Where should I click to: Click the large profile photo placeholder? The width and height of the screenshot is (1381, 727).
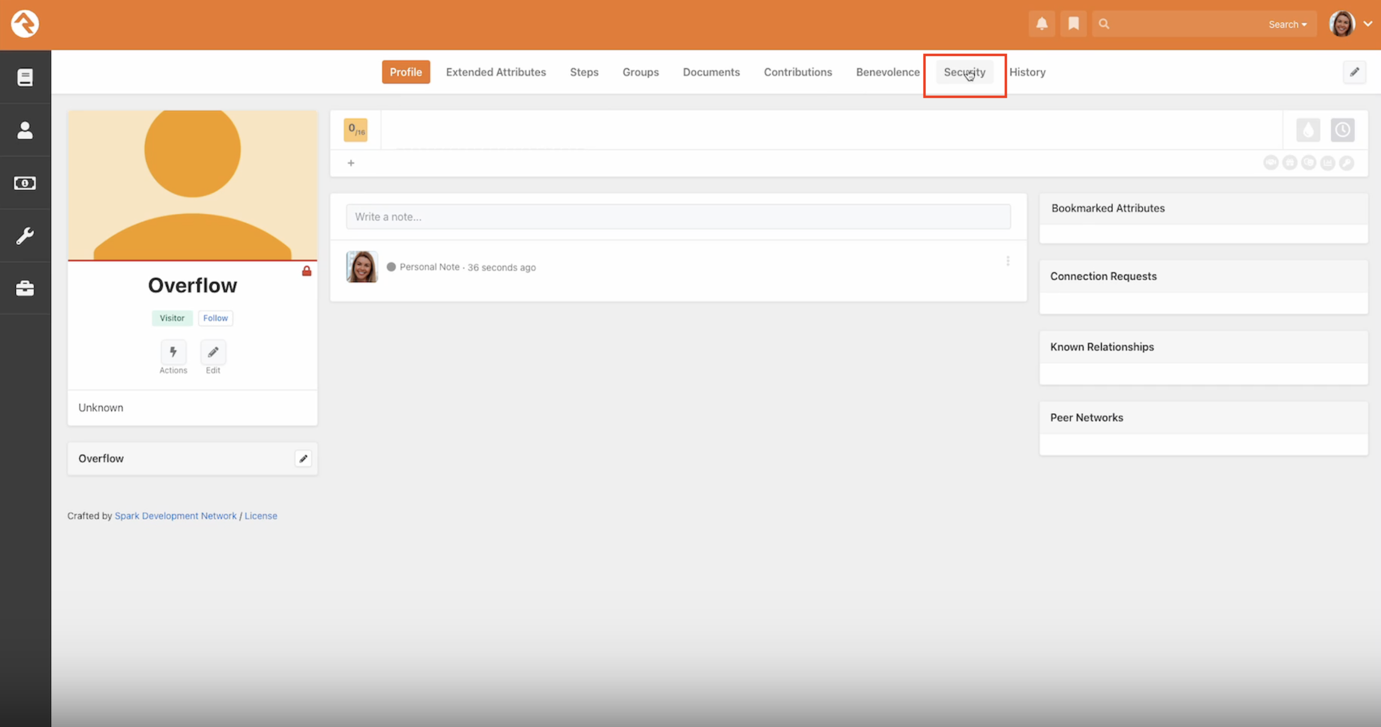[193, 185]
